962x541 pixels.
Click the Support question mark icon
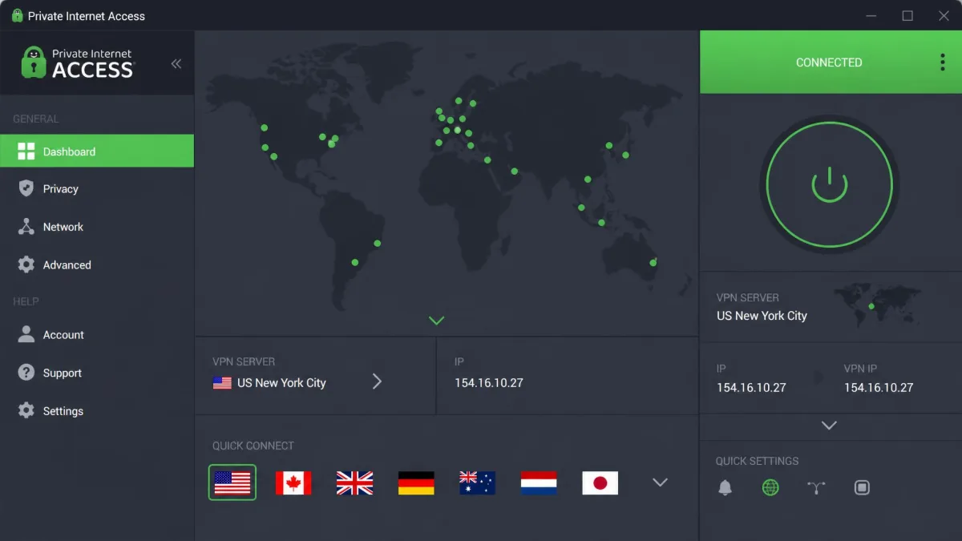[x=26, y=373]
